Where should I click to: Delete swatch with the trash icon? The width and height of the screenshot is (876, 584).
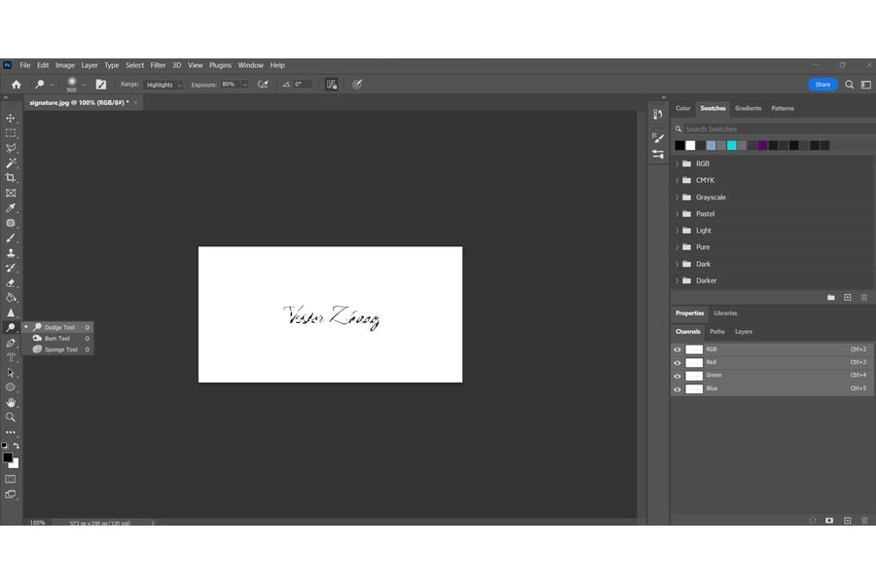(x=864, y=297)
